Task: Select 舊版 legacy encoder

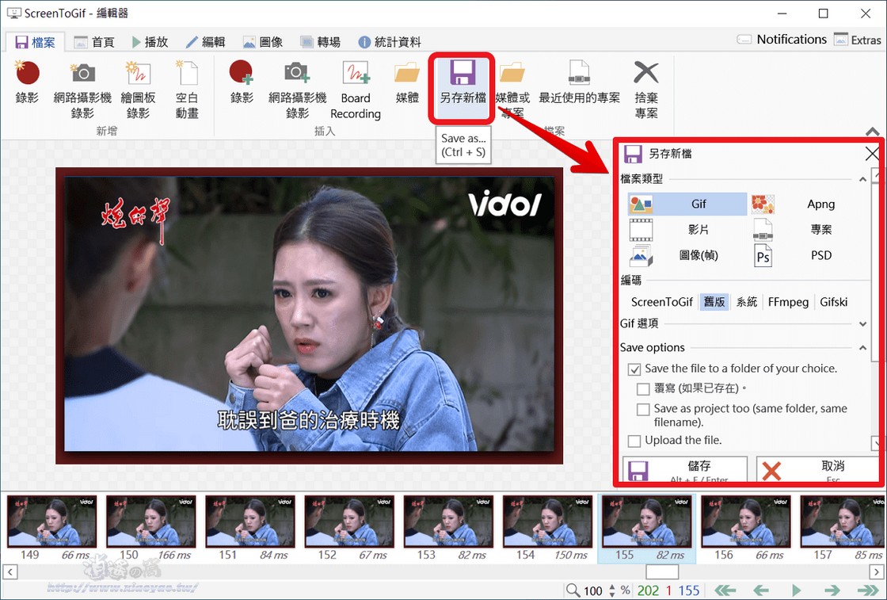Action: (x=714, y=302)
